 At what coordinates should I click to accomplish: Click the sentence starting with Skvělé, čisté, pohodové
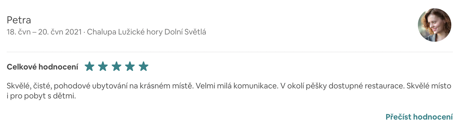[100, 86]
